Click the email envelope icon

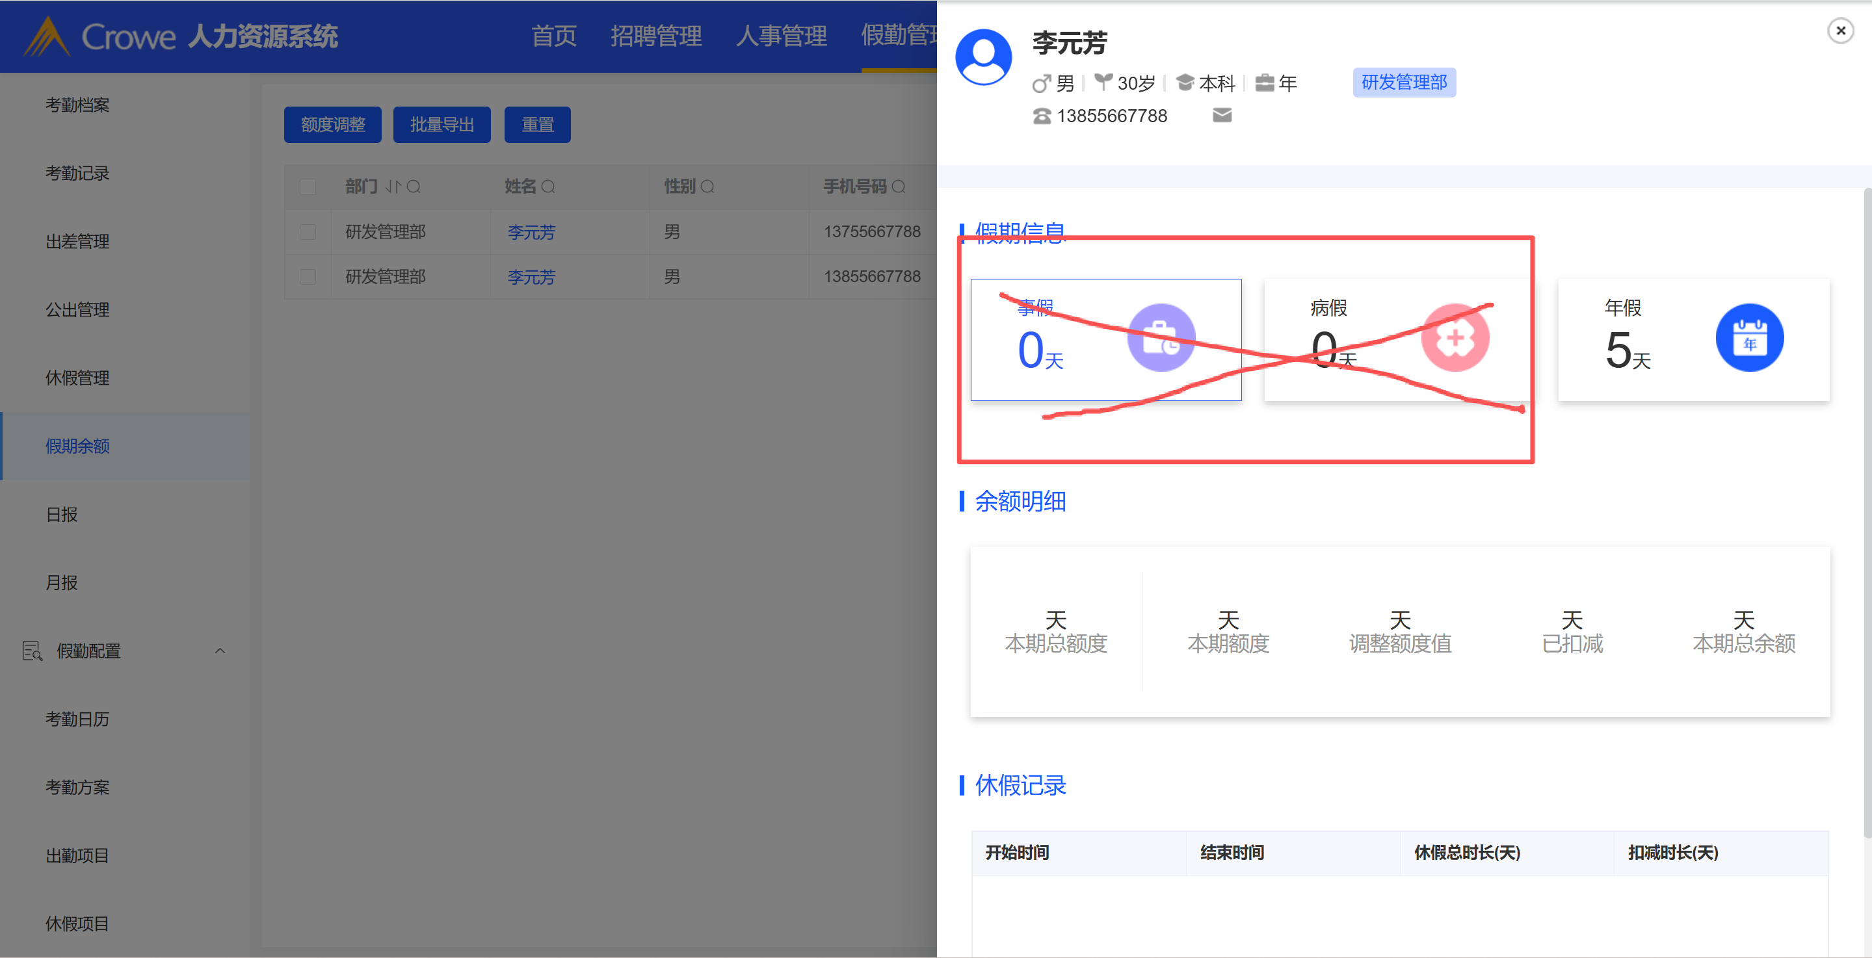coord(1222,116)
